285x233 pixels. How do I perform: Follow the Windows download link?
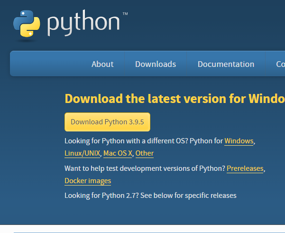coord(239,141)
